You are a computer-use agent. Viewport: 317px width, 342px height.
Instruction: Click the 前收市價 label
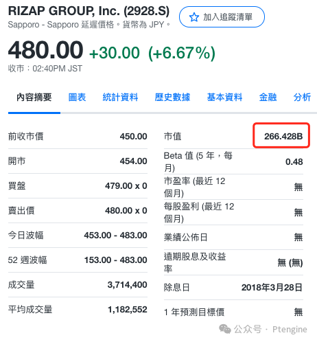point(25,137)
